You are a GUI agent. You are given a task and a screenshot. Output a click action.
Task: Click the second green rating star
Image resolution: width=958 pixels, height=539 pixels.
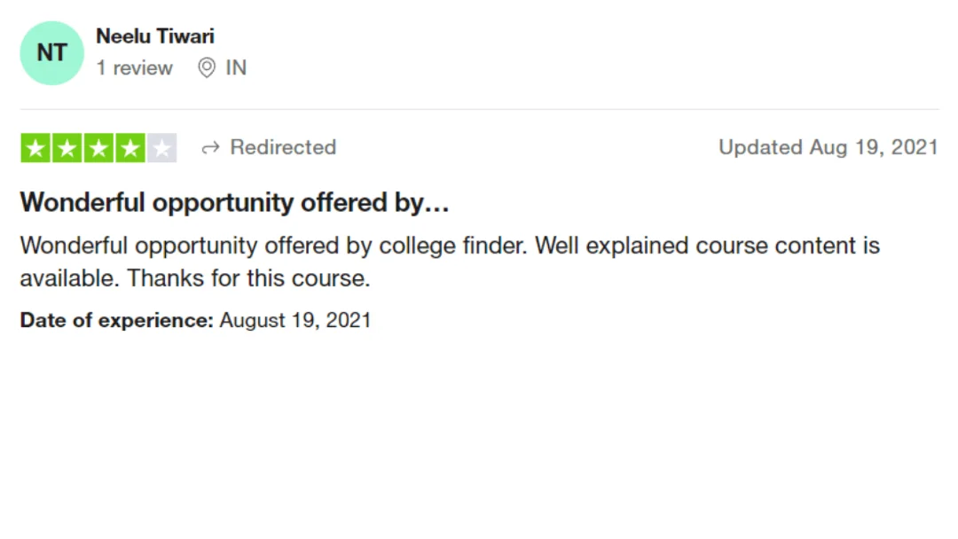point(67,148)
